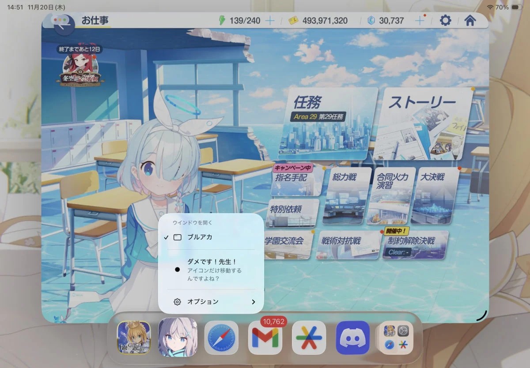
Task: Tap the お仕事 screen title
Action: point(95,20)
